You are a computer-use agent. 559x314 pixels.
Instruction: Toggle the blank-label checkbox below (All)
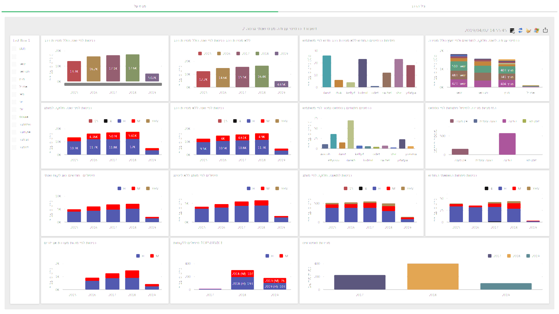coord(14,57)
